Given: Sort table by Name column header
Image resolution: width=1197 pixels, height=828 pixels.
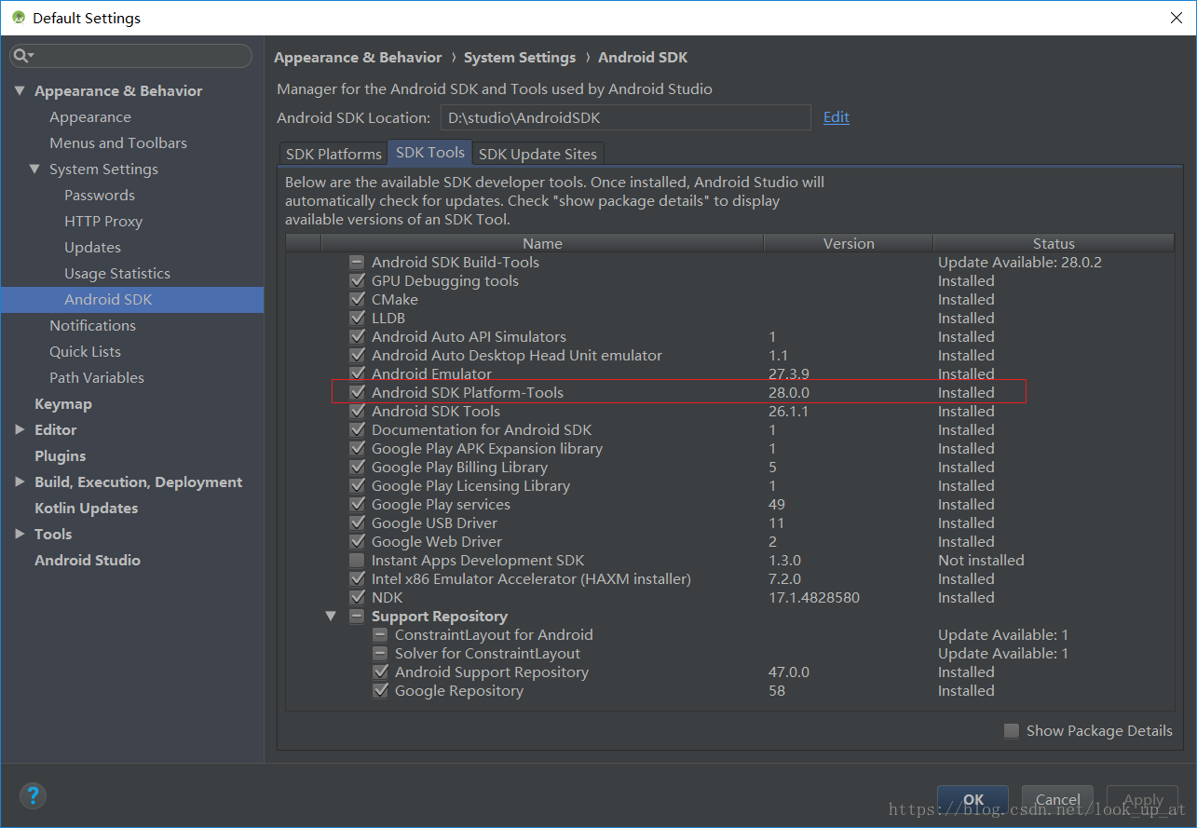Looking at the screenshot, I should [x=542, y=244].
